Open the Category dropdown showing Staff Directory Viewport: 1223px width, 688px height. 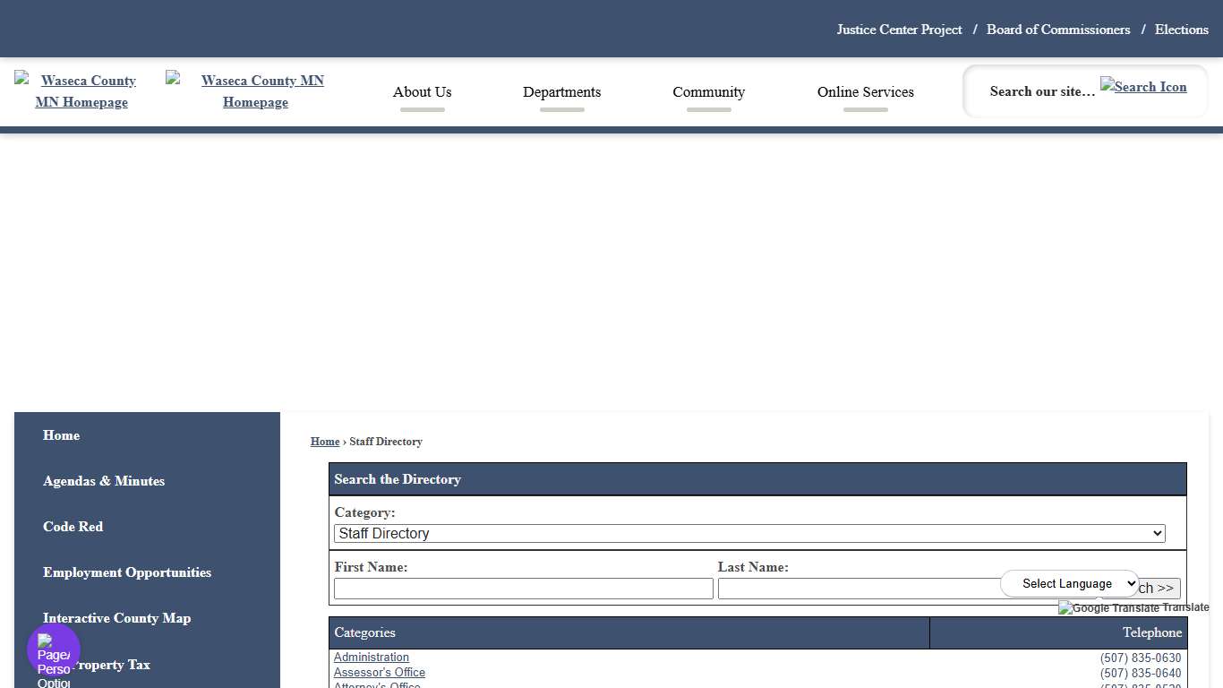tap(749, 533)
